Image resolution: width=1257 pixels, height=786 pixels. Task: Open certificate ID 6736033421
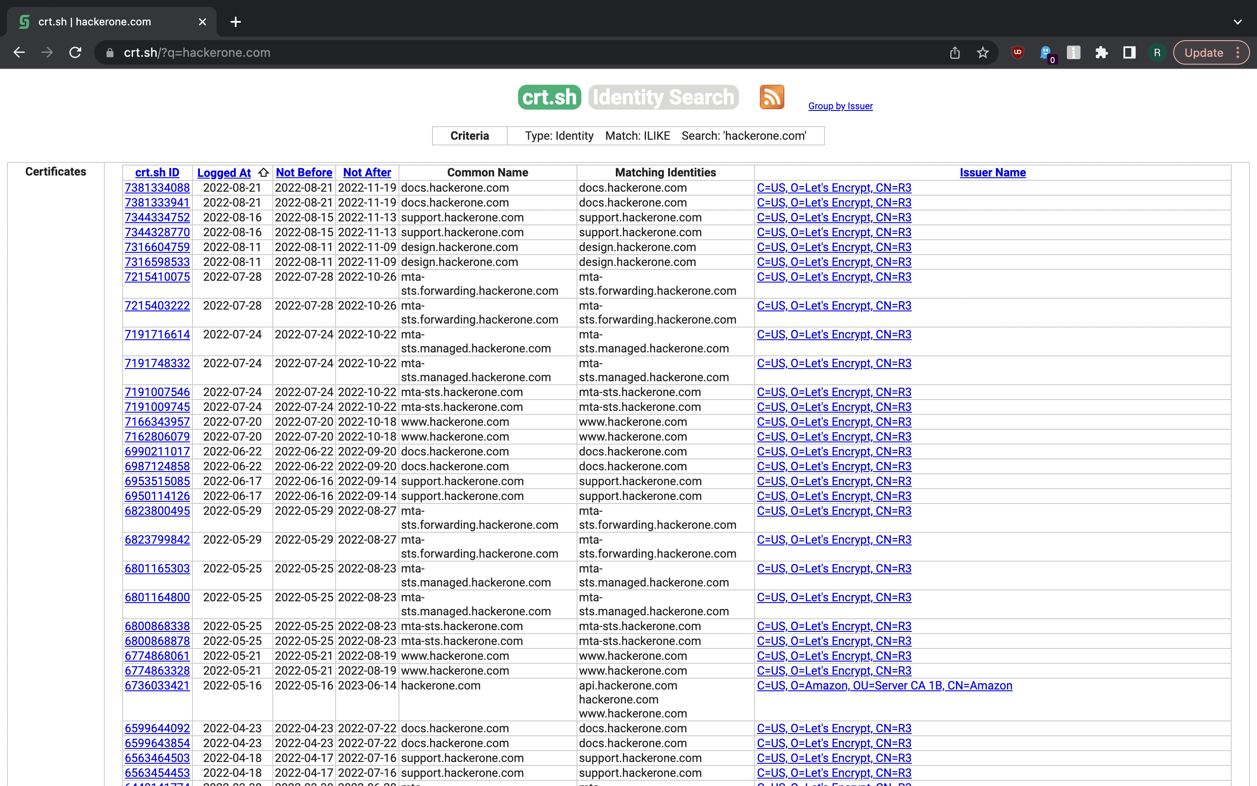click(158, 686)
